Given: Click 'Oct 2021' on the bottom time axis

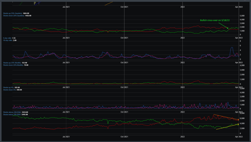Looking at the screenshot, I should pos(124,137).
